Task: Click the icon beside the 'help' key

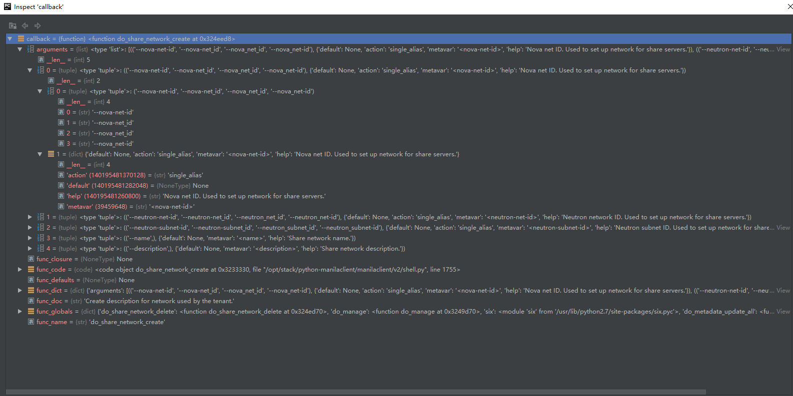Action: 61,196
